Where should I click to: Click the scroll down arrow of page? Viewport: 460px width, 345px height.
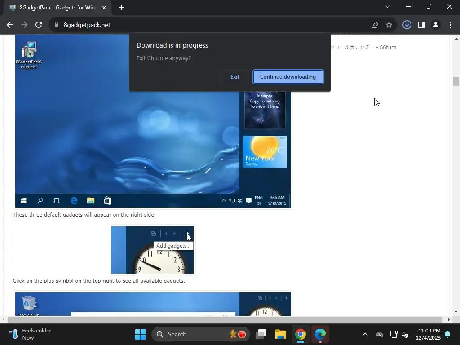coord(456,312)
